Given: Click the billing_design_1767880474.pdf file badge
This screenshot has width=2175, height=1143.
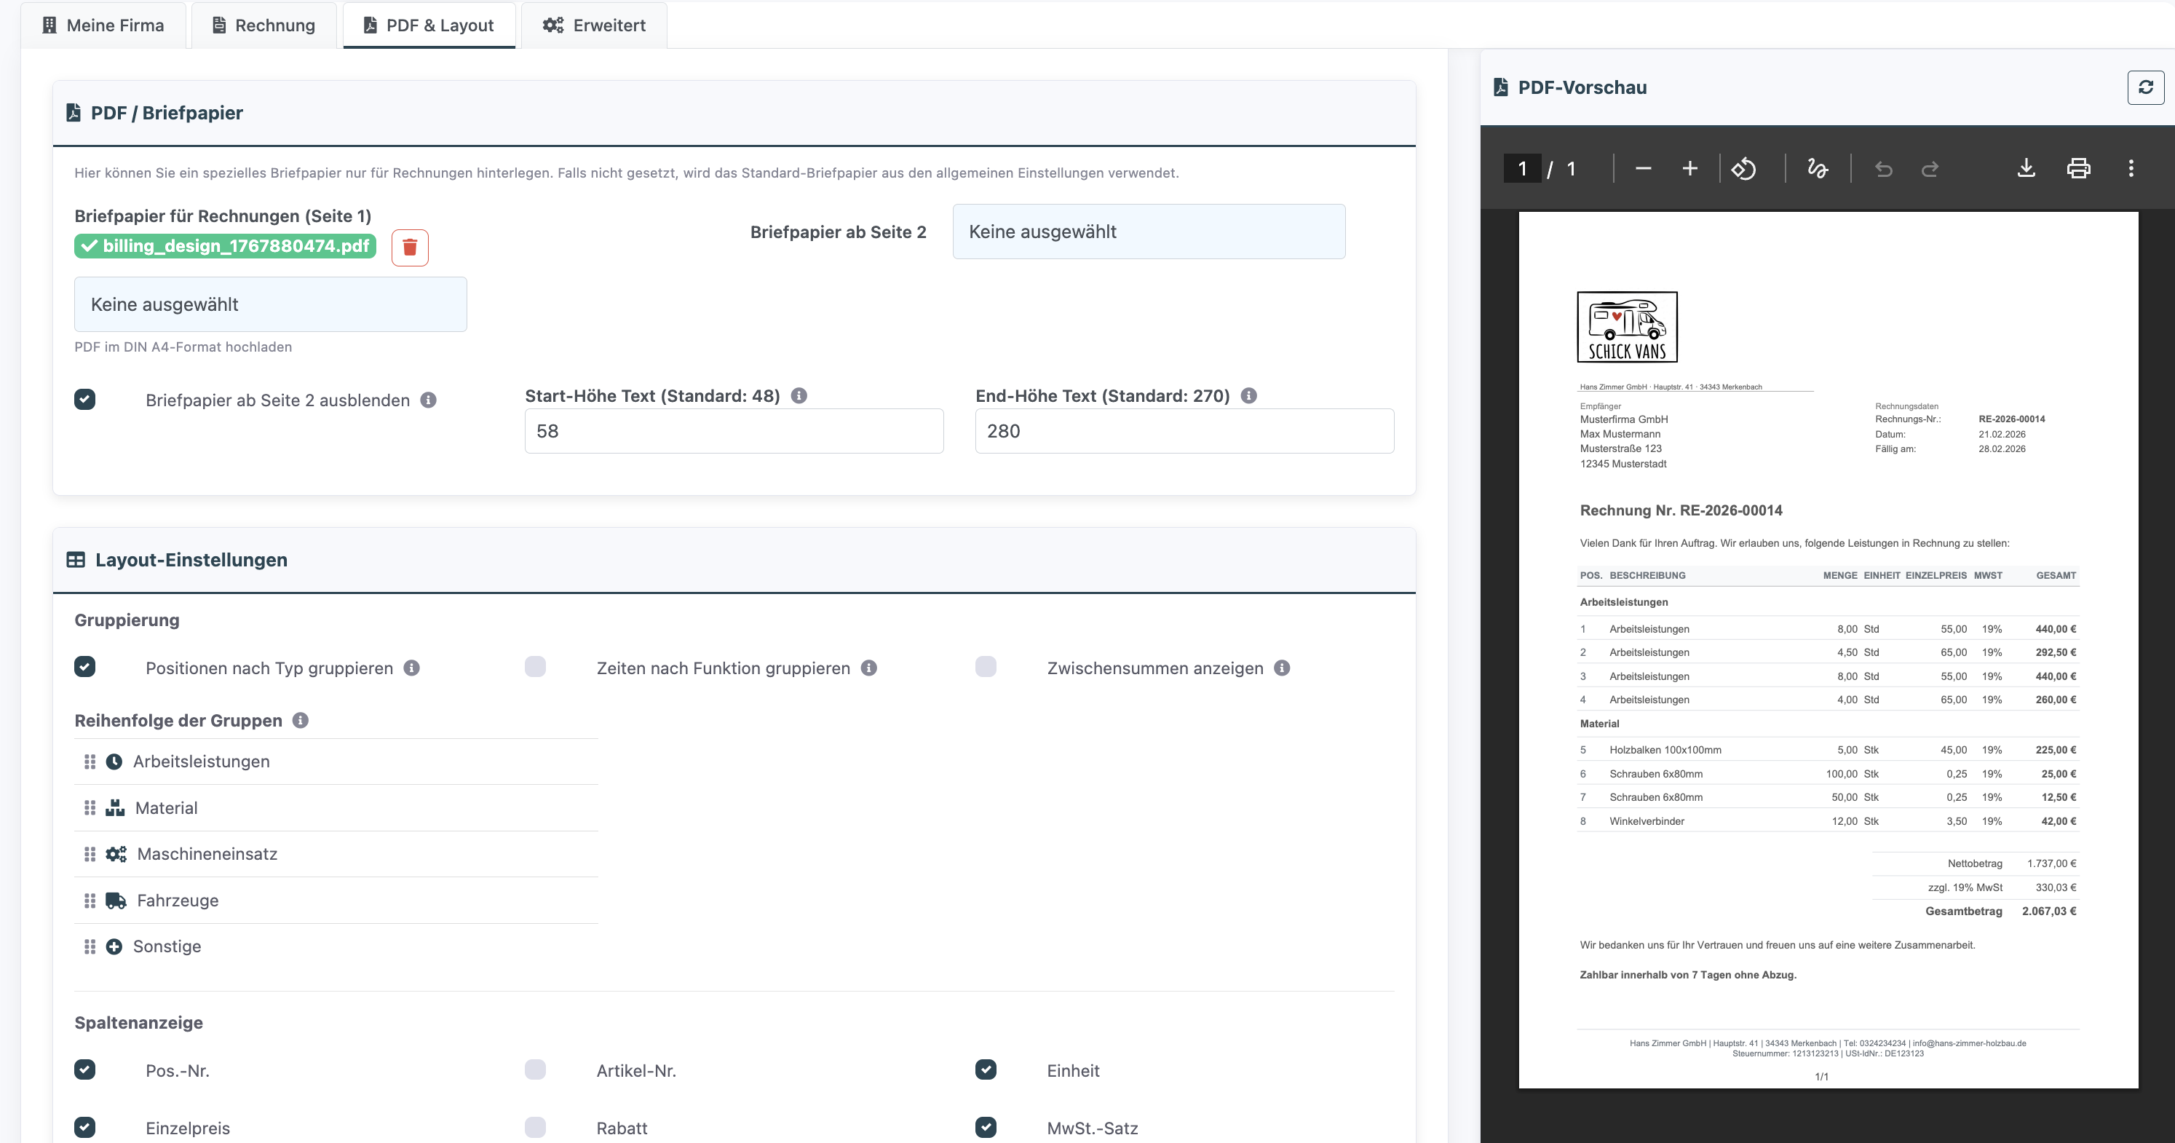Looking at the screenshot, I should coord(226,245).
